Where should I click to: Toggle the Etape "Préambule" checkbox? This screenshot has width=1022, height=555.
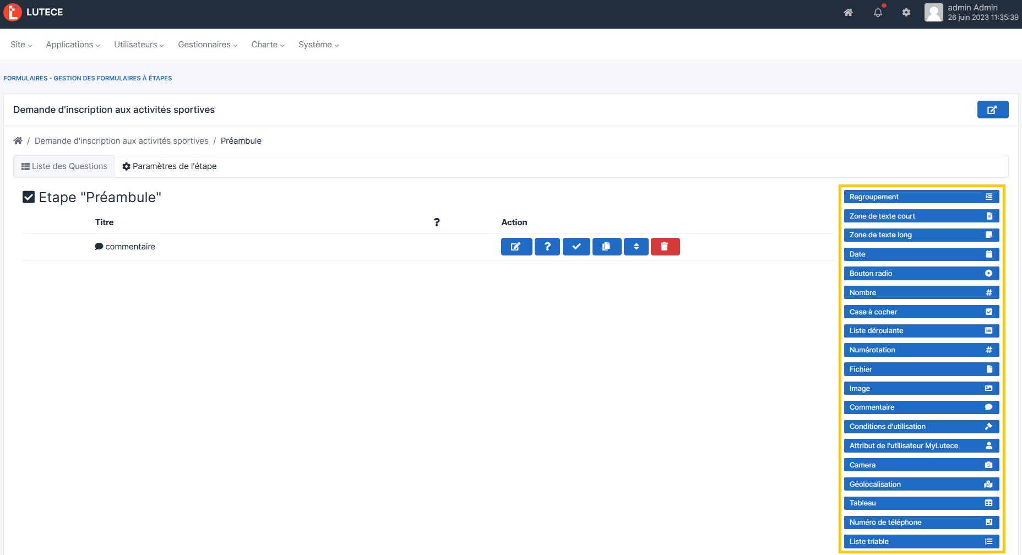(29, 197)
